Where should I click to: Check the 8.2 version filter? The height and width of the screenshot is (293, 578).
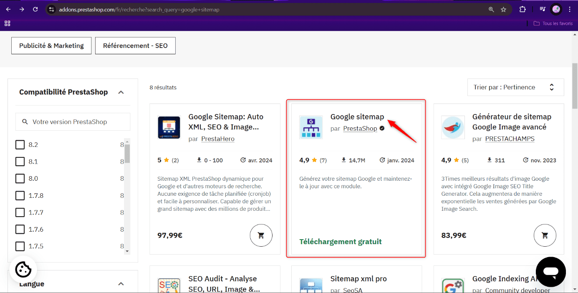20,145
